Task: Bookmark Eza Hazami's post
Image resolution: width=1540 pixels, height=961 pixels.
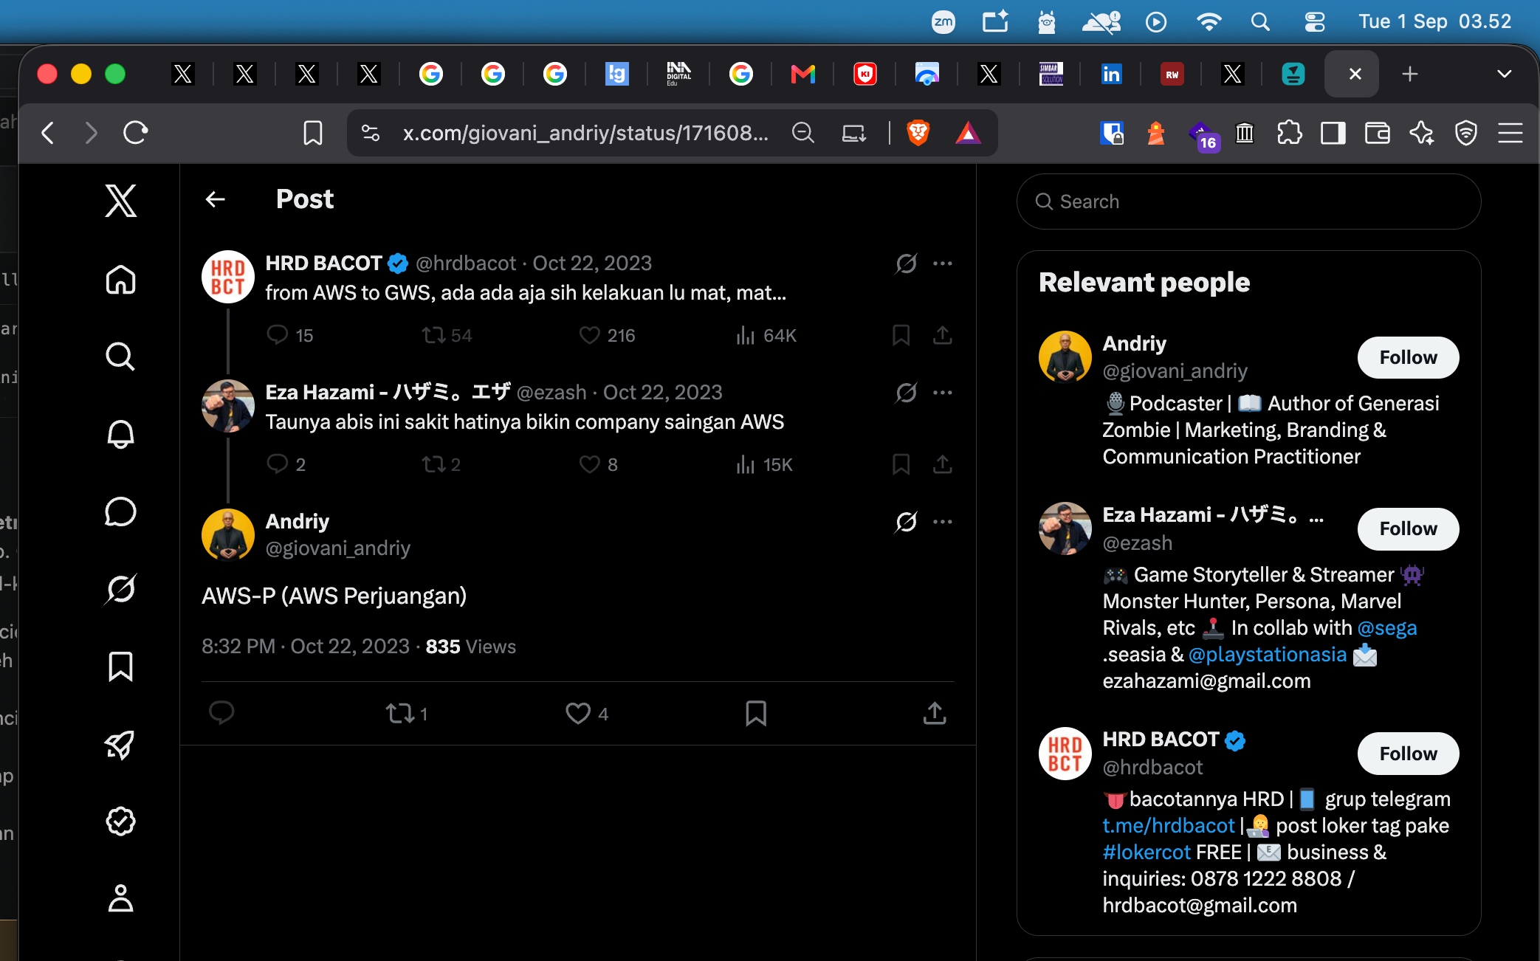Action: click(x=901, y=464)
